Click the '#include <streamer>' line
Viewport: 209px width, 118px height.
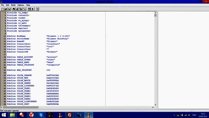point(19,26)
